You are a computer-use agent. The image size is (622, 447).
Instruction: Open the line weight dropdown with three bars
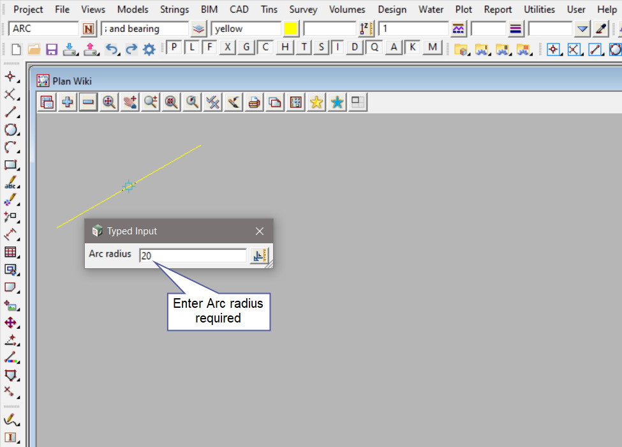[x=515, y=29]
